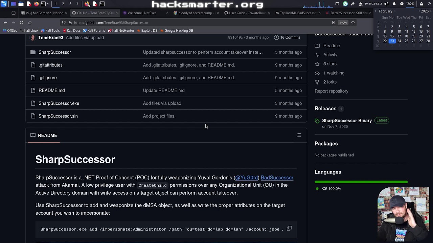Screen dimensions: 433x243
Task: Toggle reader view in the address bar
Action: (x=333, y=23)
